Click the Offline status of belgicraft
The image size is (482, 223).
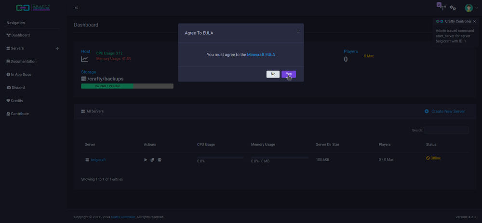point(433,158)
